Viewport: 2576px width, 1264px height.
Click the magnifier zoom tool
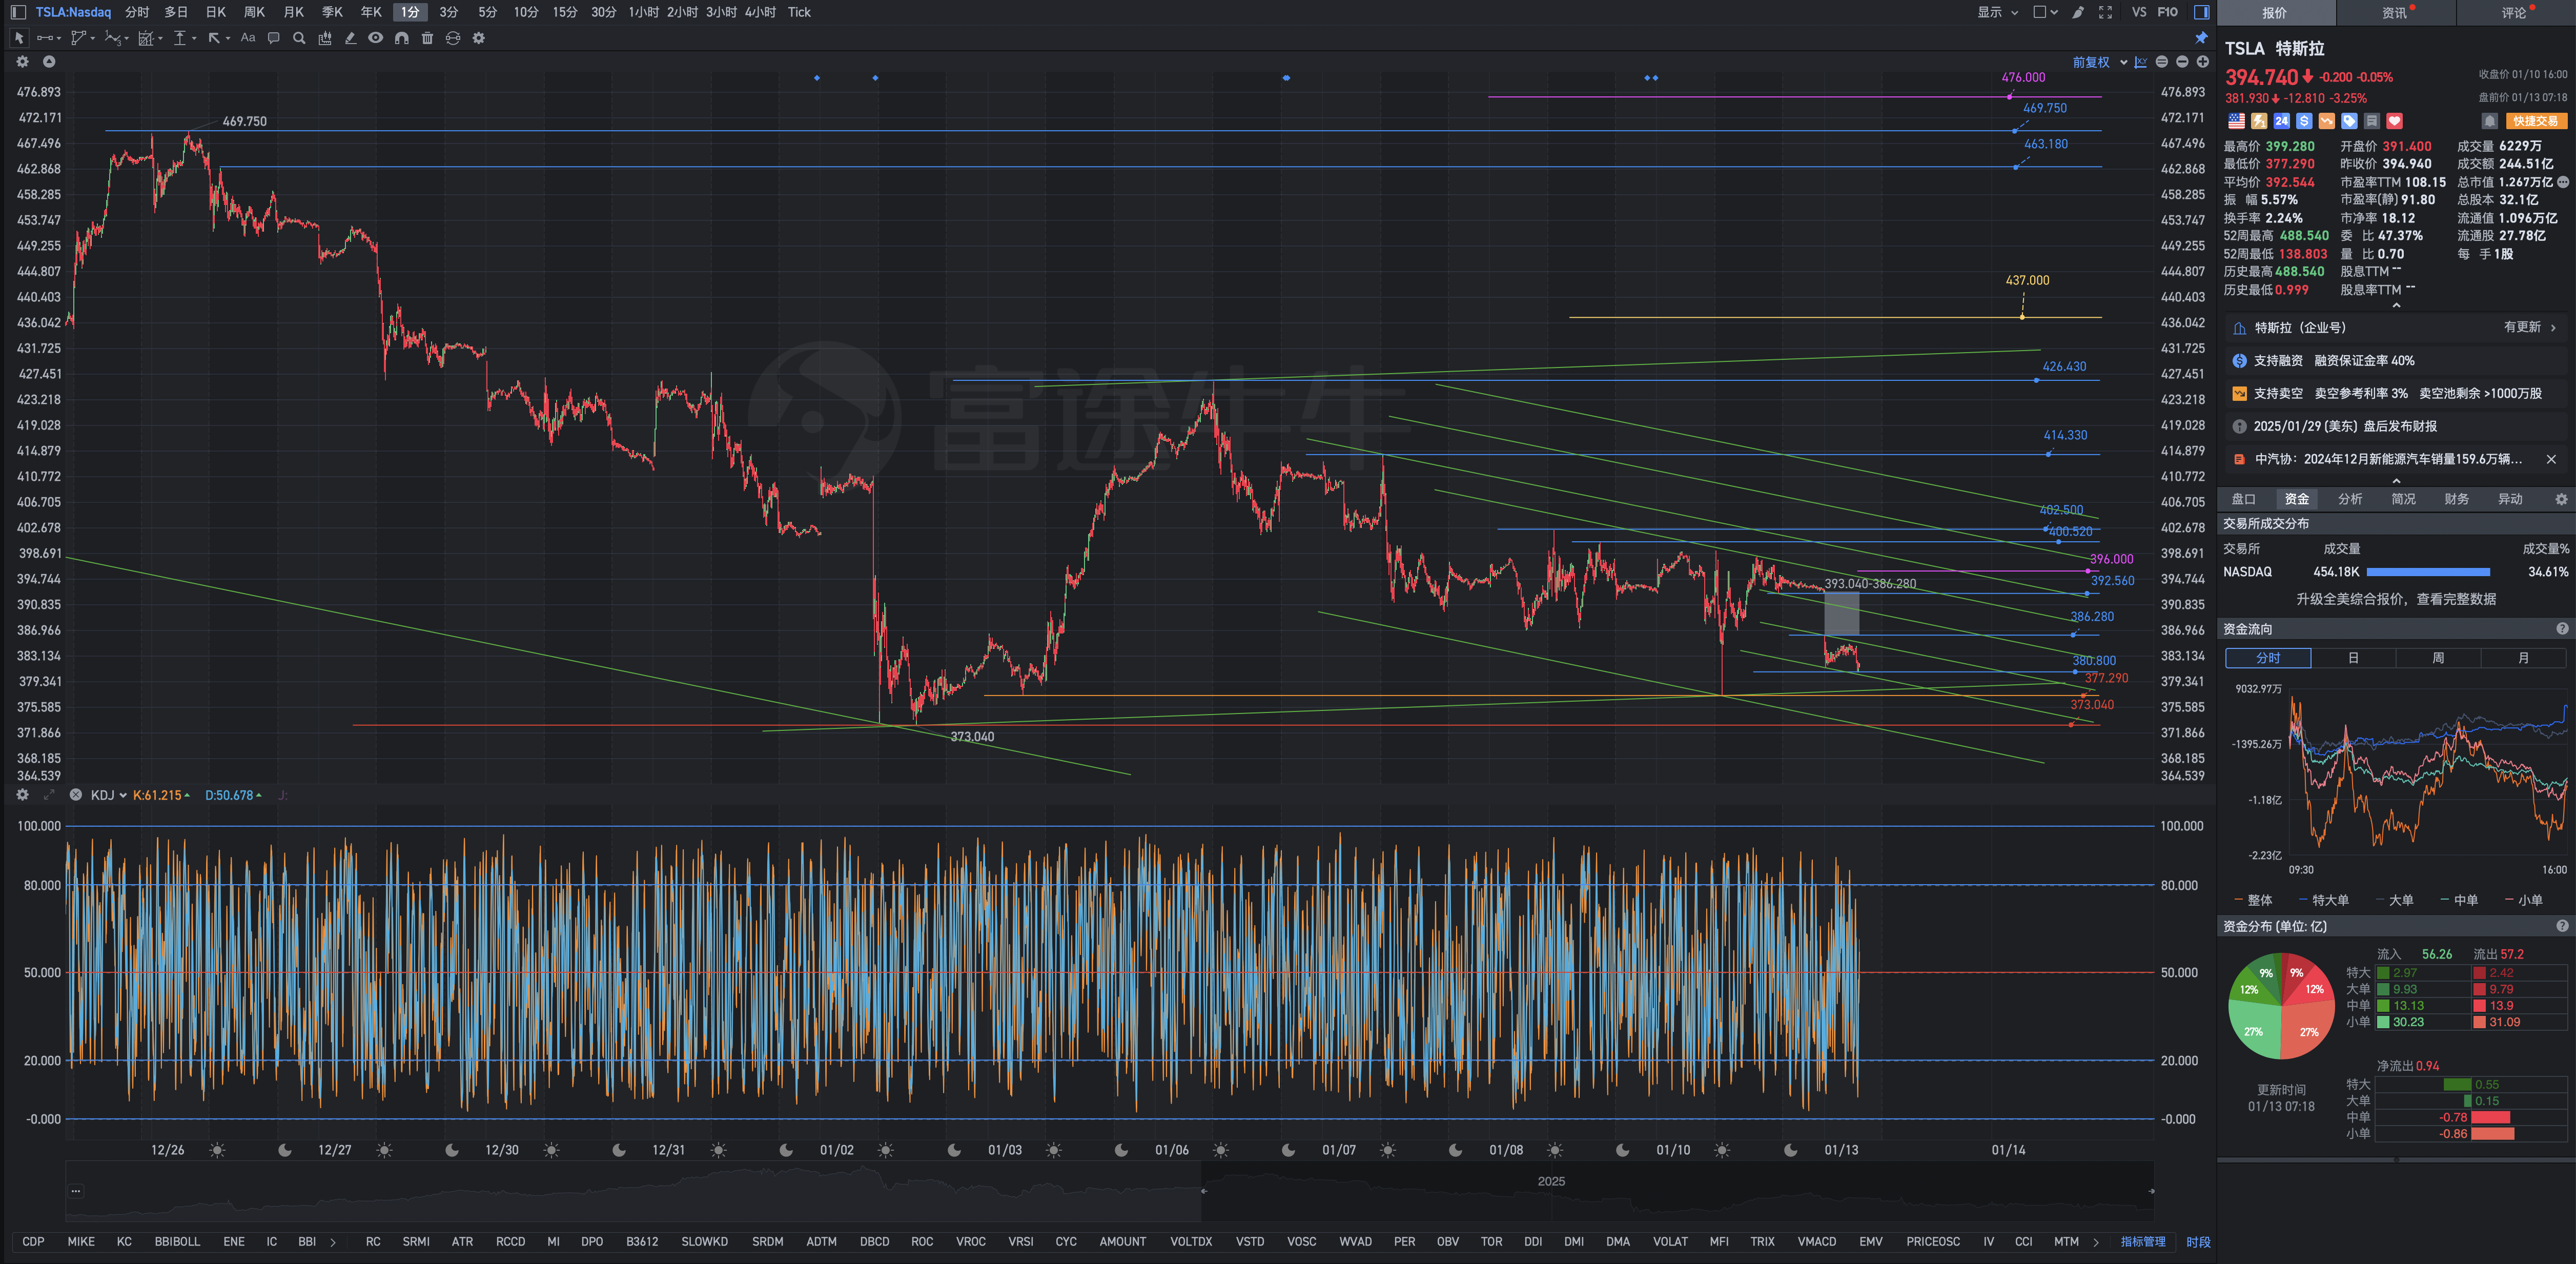299,38
